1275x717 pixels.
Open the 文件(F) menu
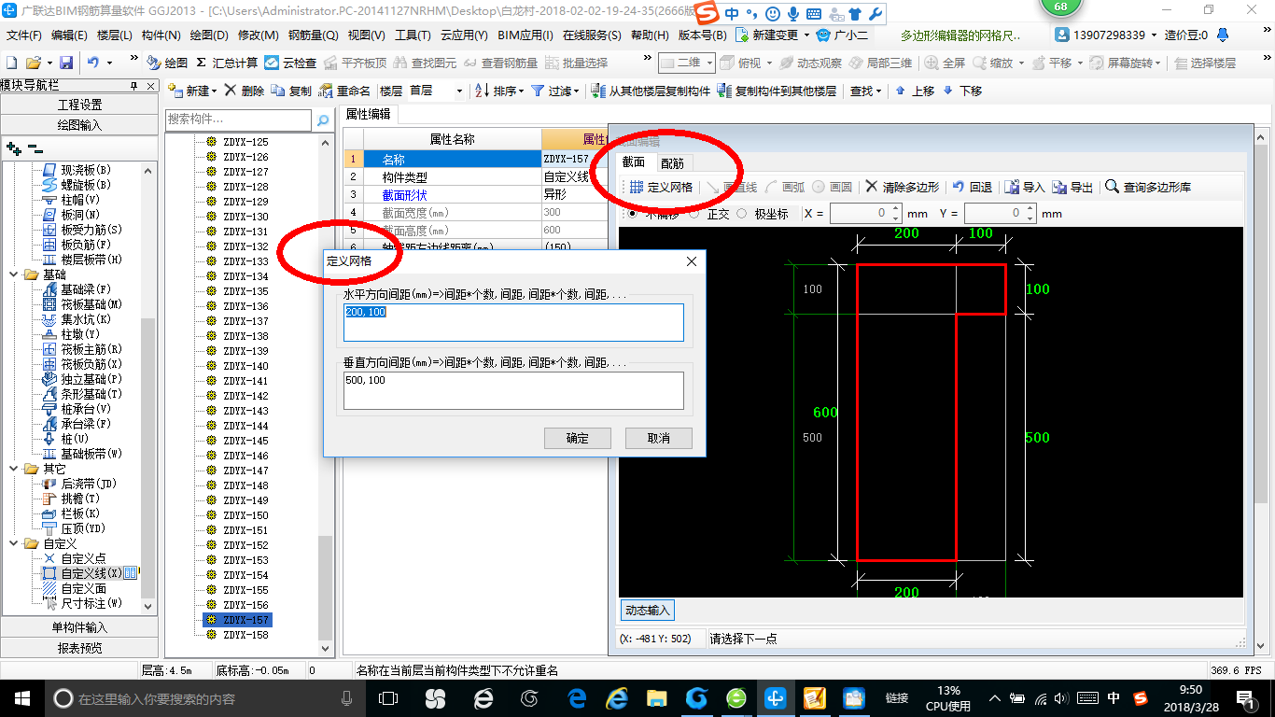click(24, 35)
